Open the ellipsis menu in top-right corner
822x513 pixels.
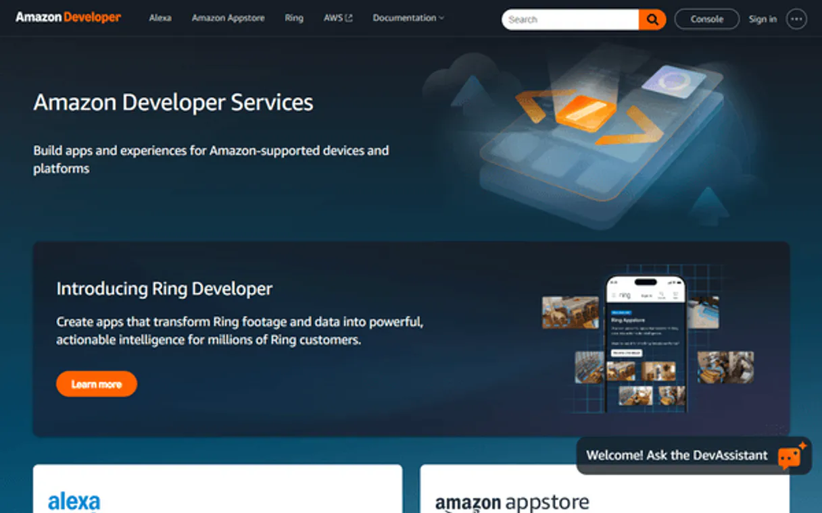pos(796,19)
